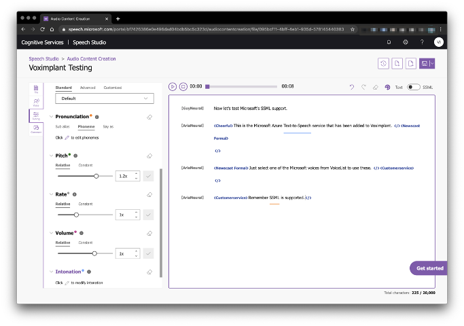The width and height of the screenshot is (464, 326).
Task: Collapse the Pronunciation section
Action: [51, 117]
